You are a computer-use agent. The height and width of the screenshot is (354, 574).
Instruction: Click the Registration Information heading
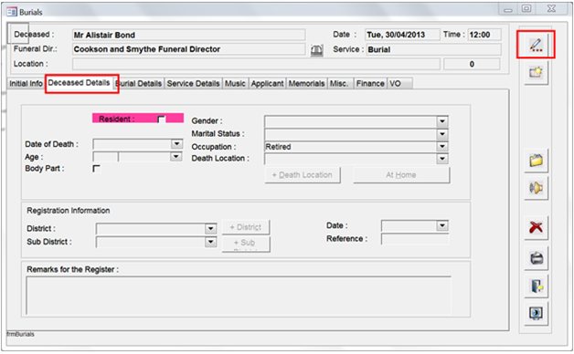coord(68,211)
